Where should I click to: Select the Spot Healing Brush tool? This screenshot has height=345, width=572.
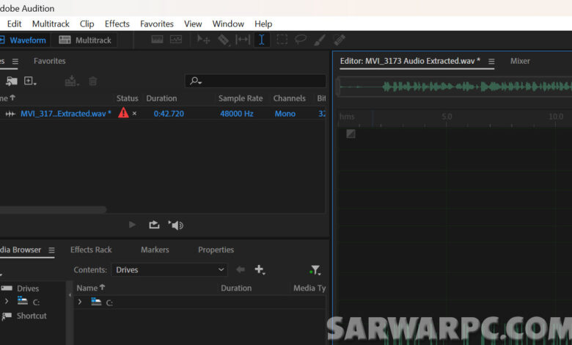click(x=340, y=40)
